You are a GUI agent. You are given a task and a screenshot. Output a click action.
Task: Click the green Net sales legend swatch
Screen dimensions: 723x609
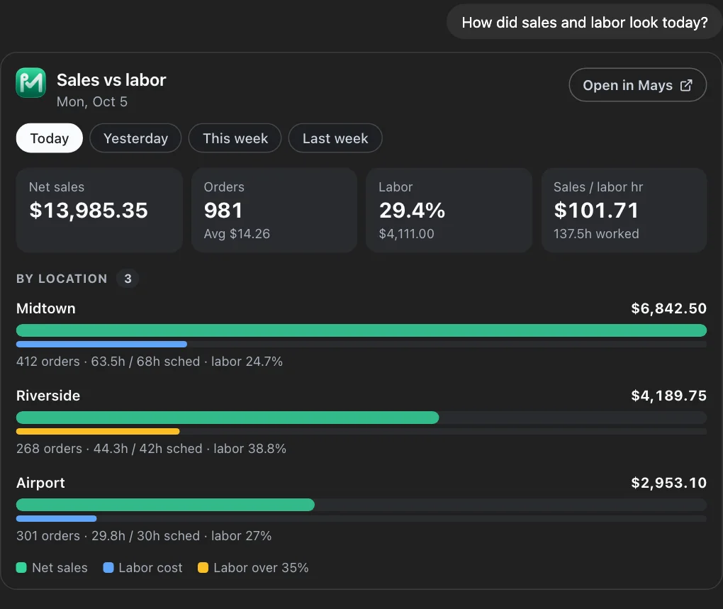click(x=21, y=567)
